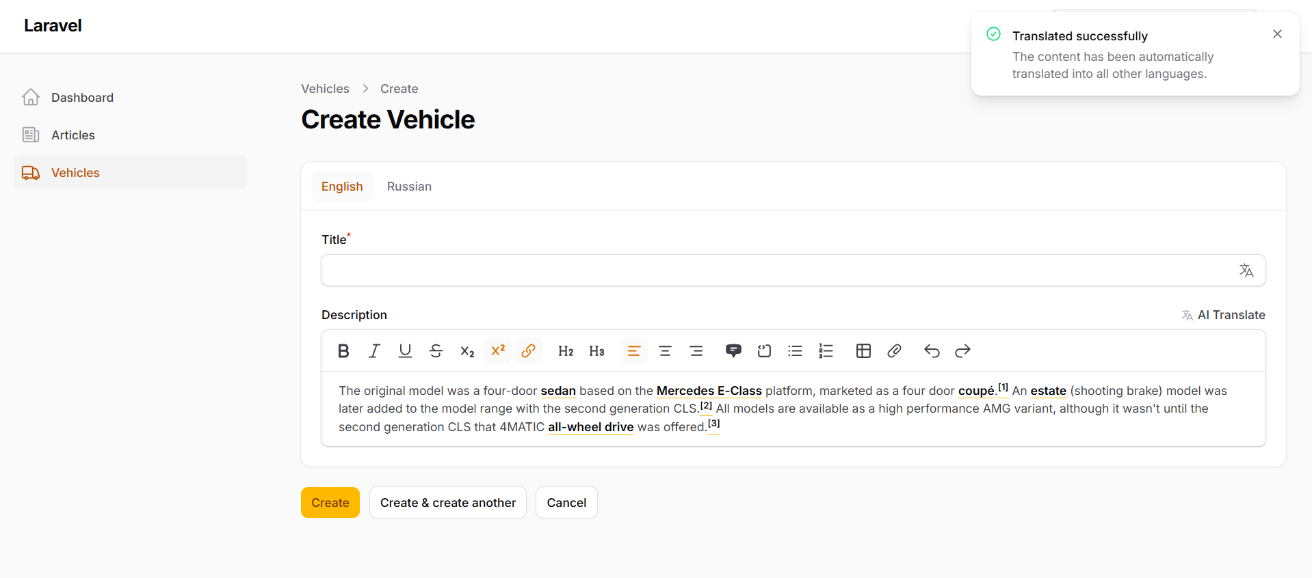Click the Vehicles breadcrumb link
This screenshot has width=1312, height=578.
tap(325, 89)
